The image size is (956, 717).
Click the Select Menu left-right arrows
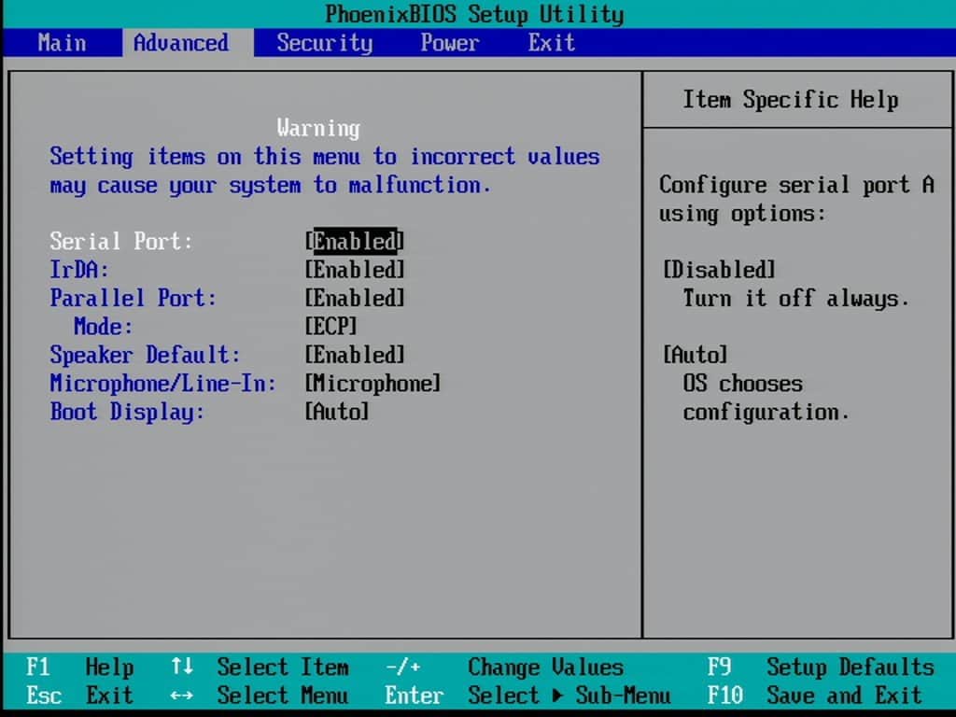(182, 695)
